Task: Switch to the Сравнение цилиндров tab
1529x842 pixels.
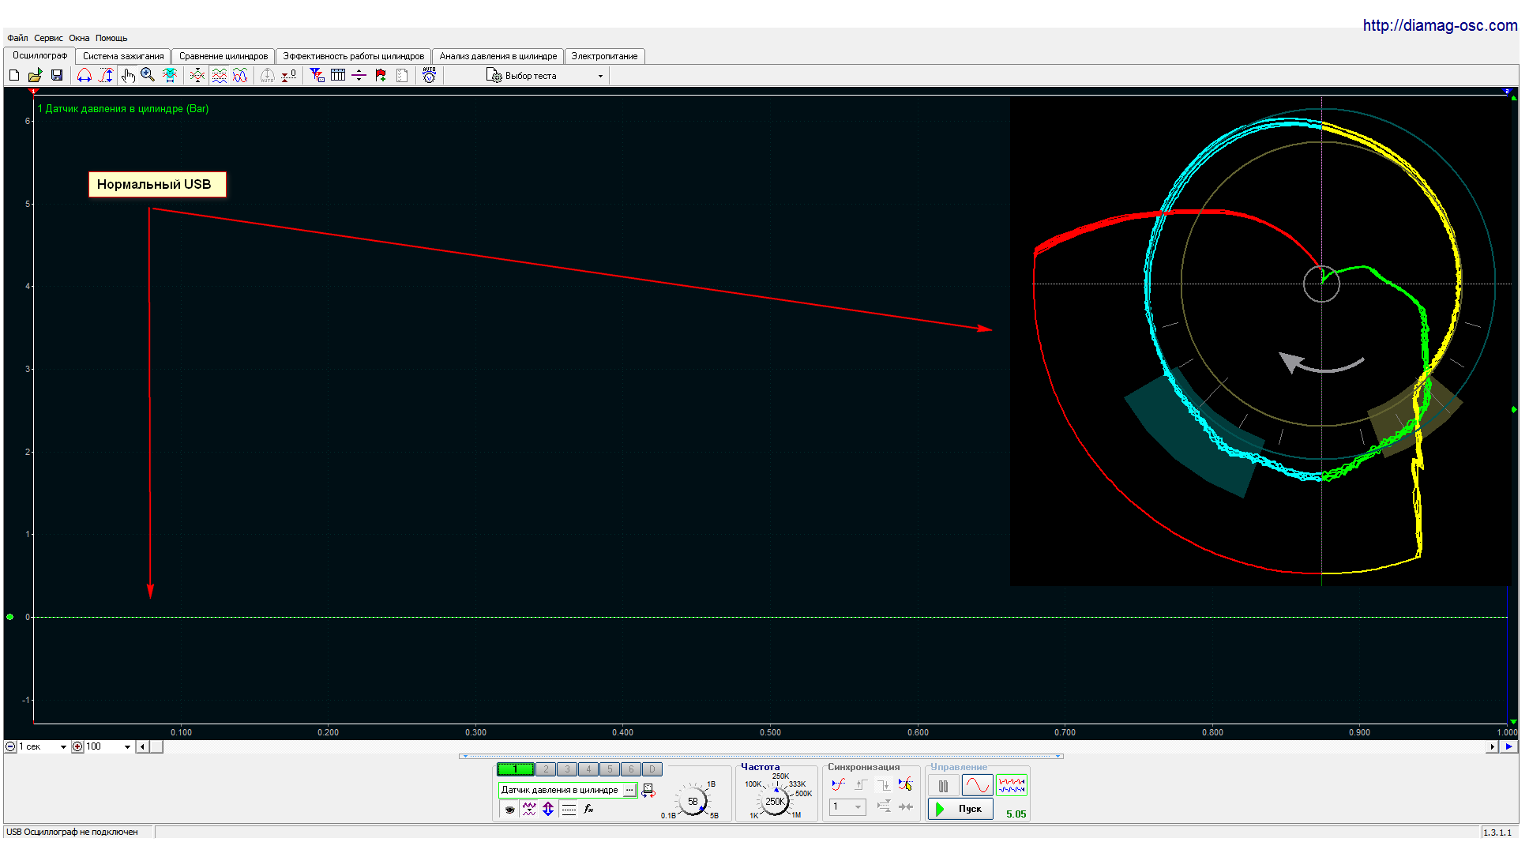Action: click(224, 56)
